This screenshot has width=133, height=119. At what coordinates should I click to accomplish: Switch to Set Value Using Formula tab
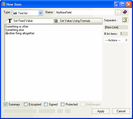tap(78, 21)
